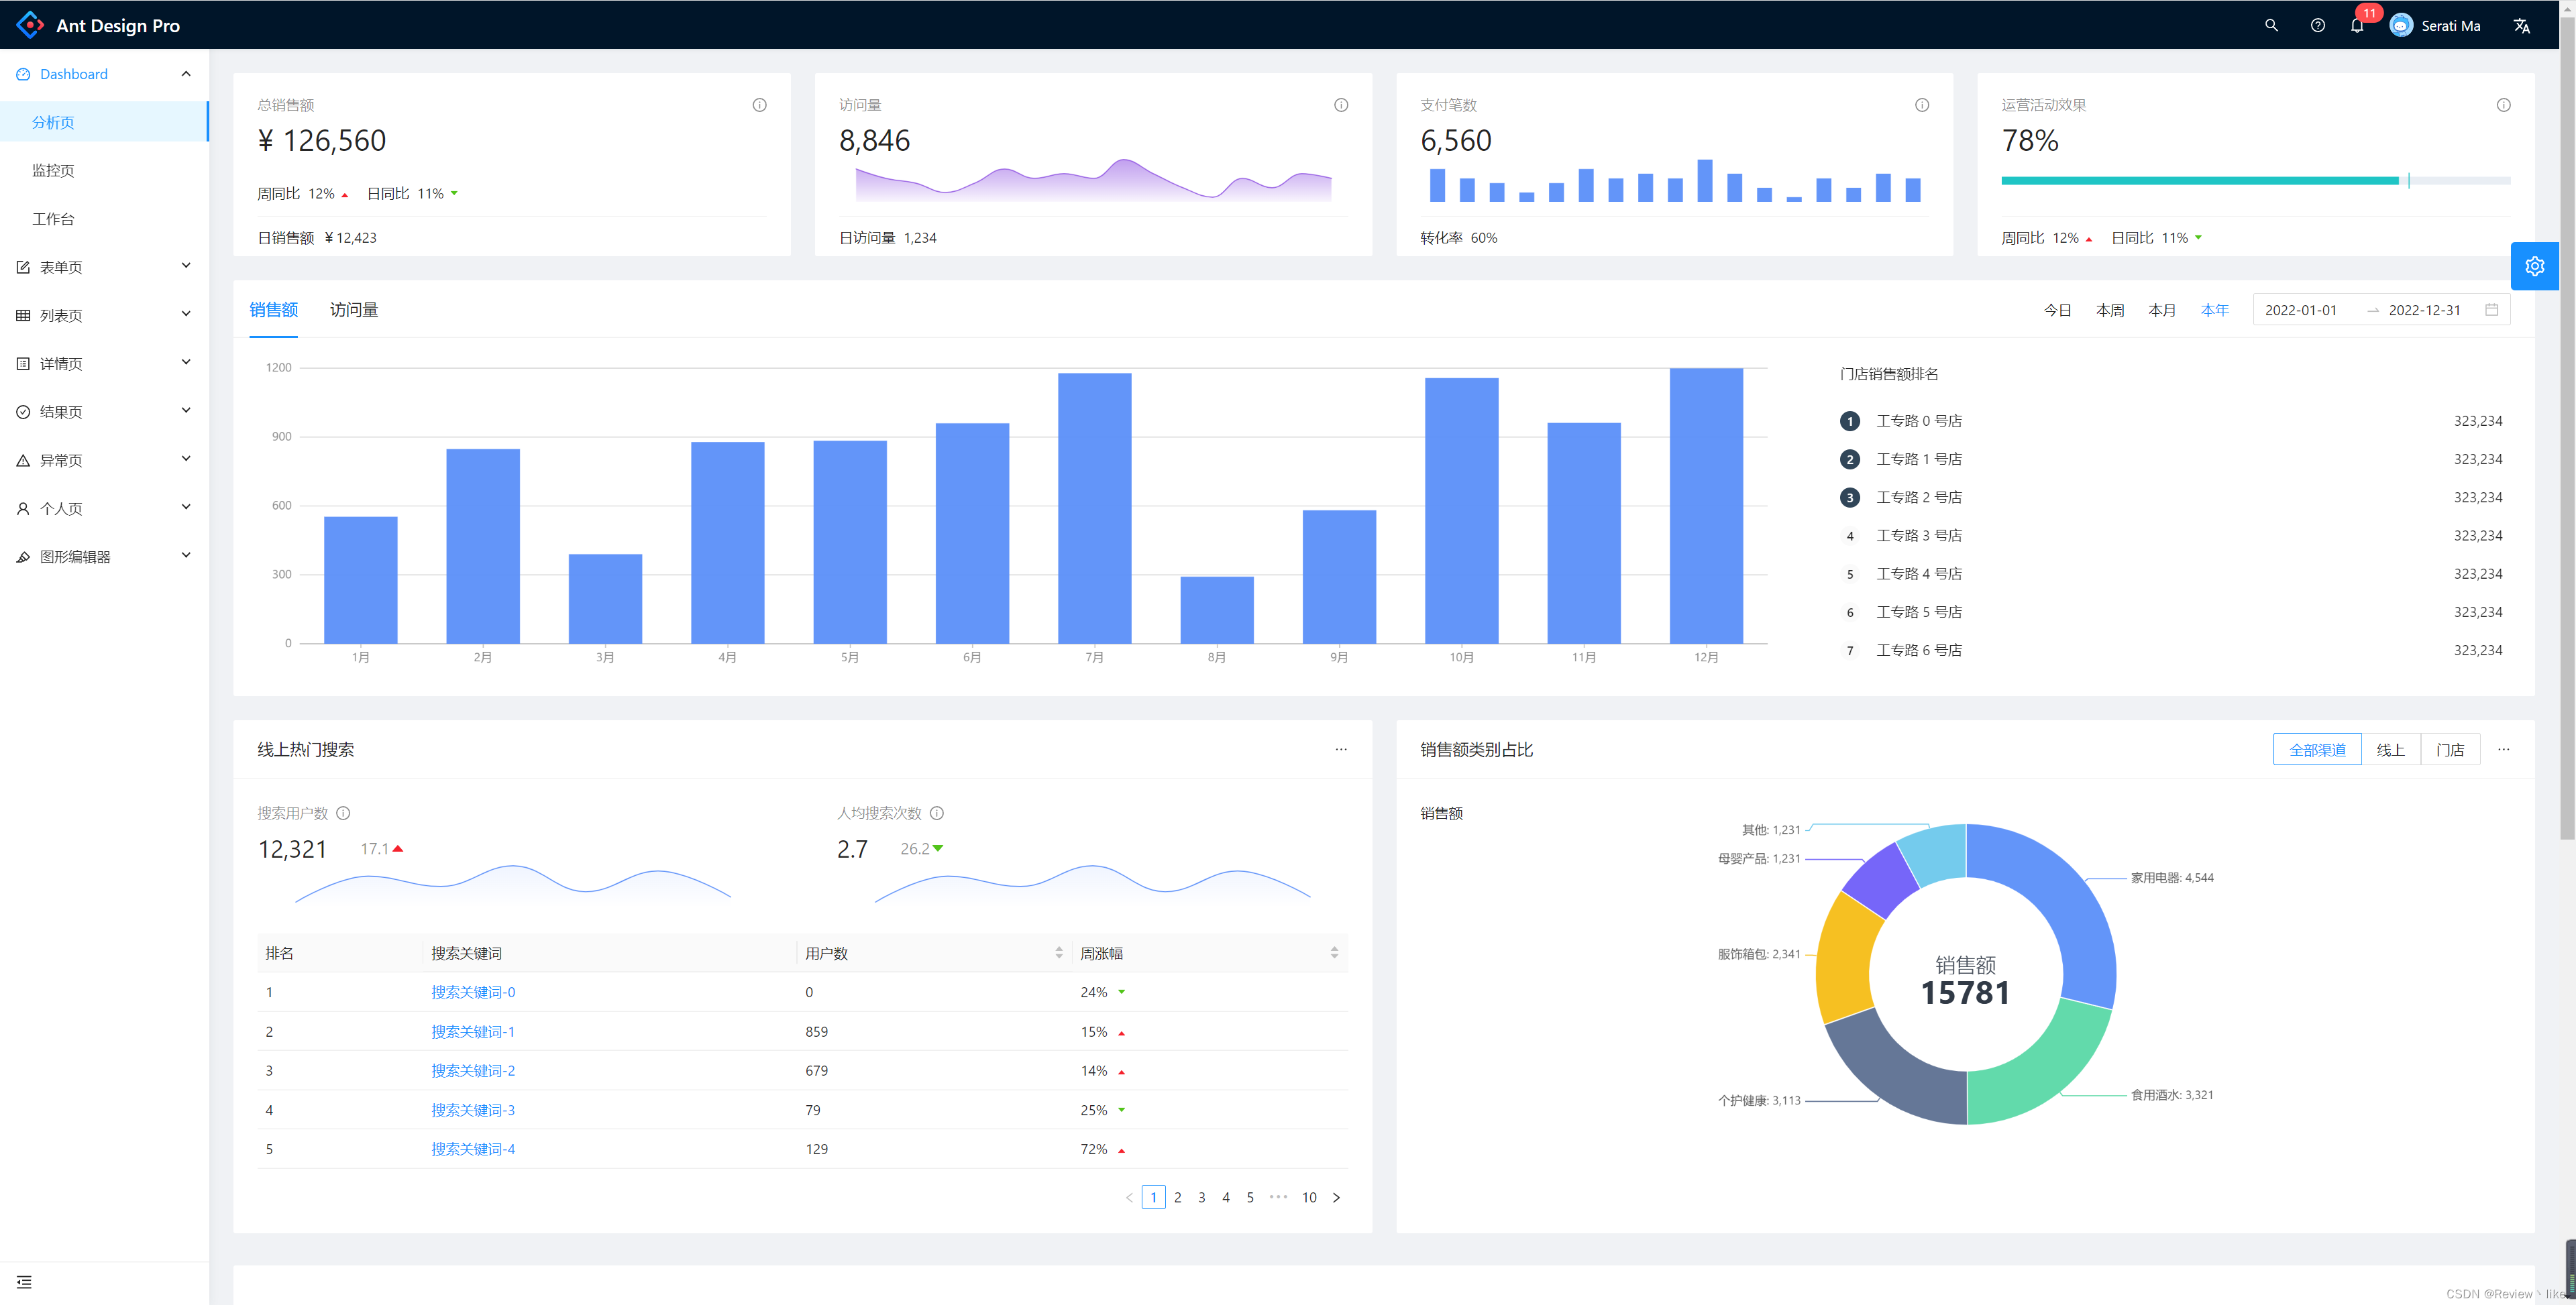The height and width of the screenshot is (1305, 2576).
Task: Expand the 异常页 menu
Action: [105, 460]
